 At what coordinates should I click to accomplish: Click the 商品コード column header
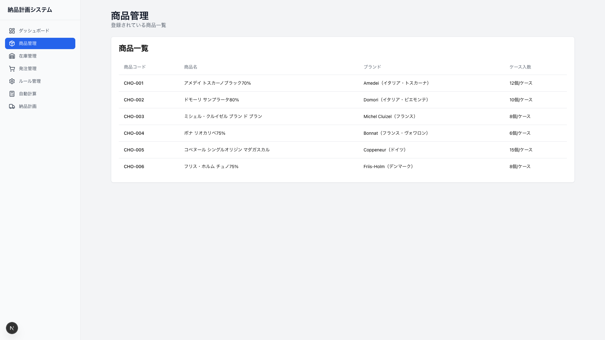click(135, 67)
